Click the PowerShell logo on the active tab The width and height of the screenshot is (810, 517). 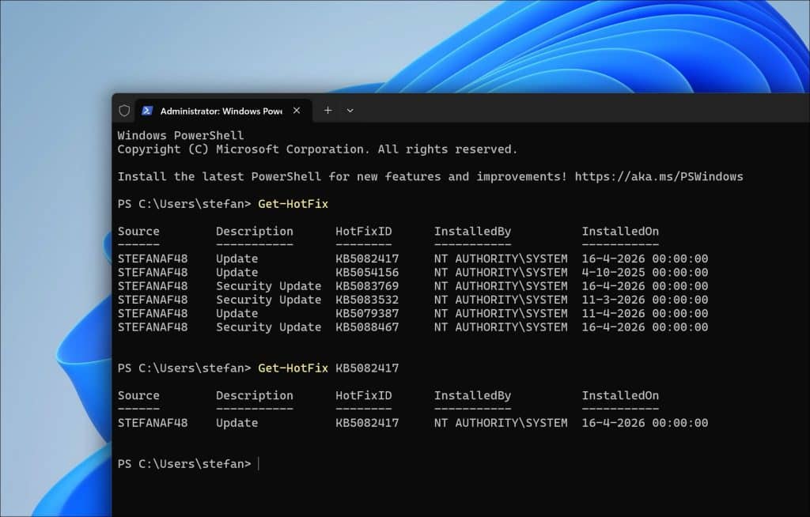tap(147, 111)
